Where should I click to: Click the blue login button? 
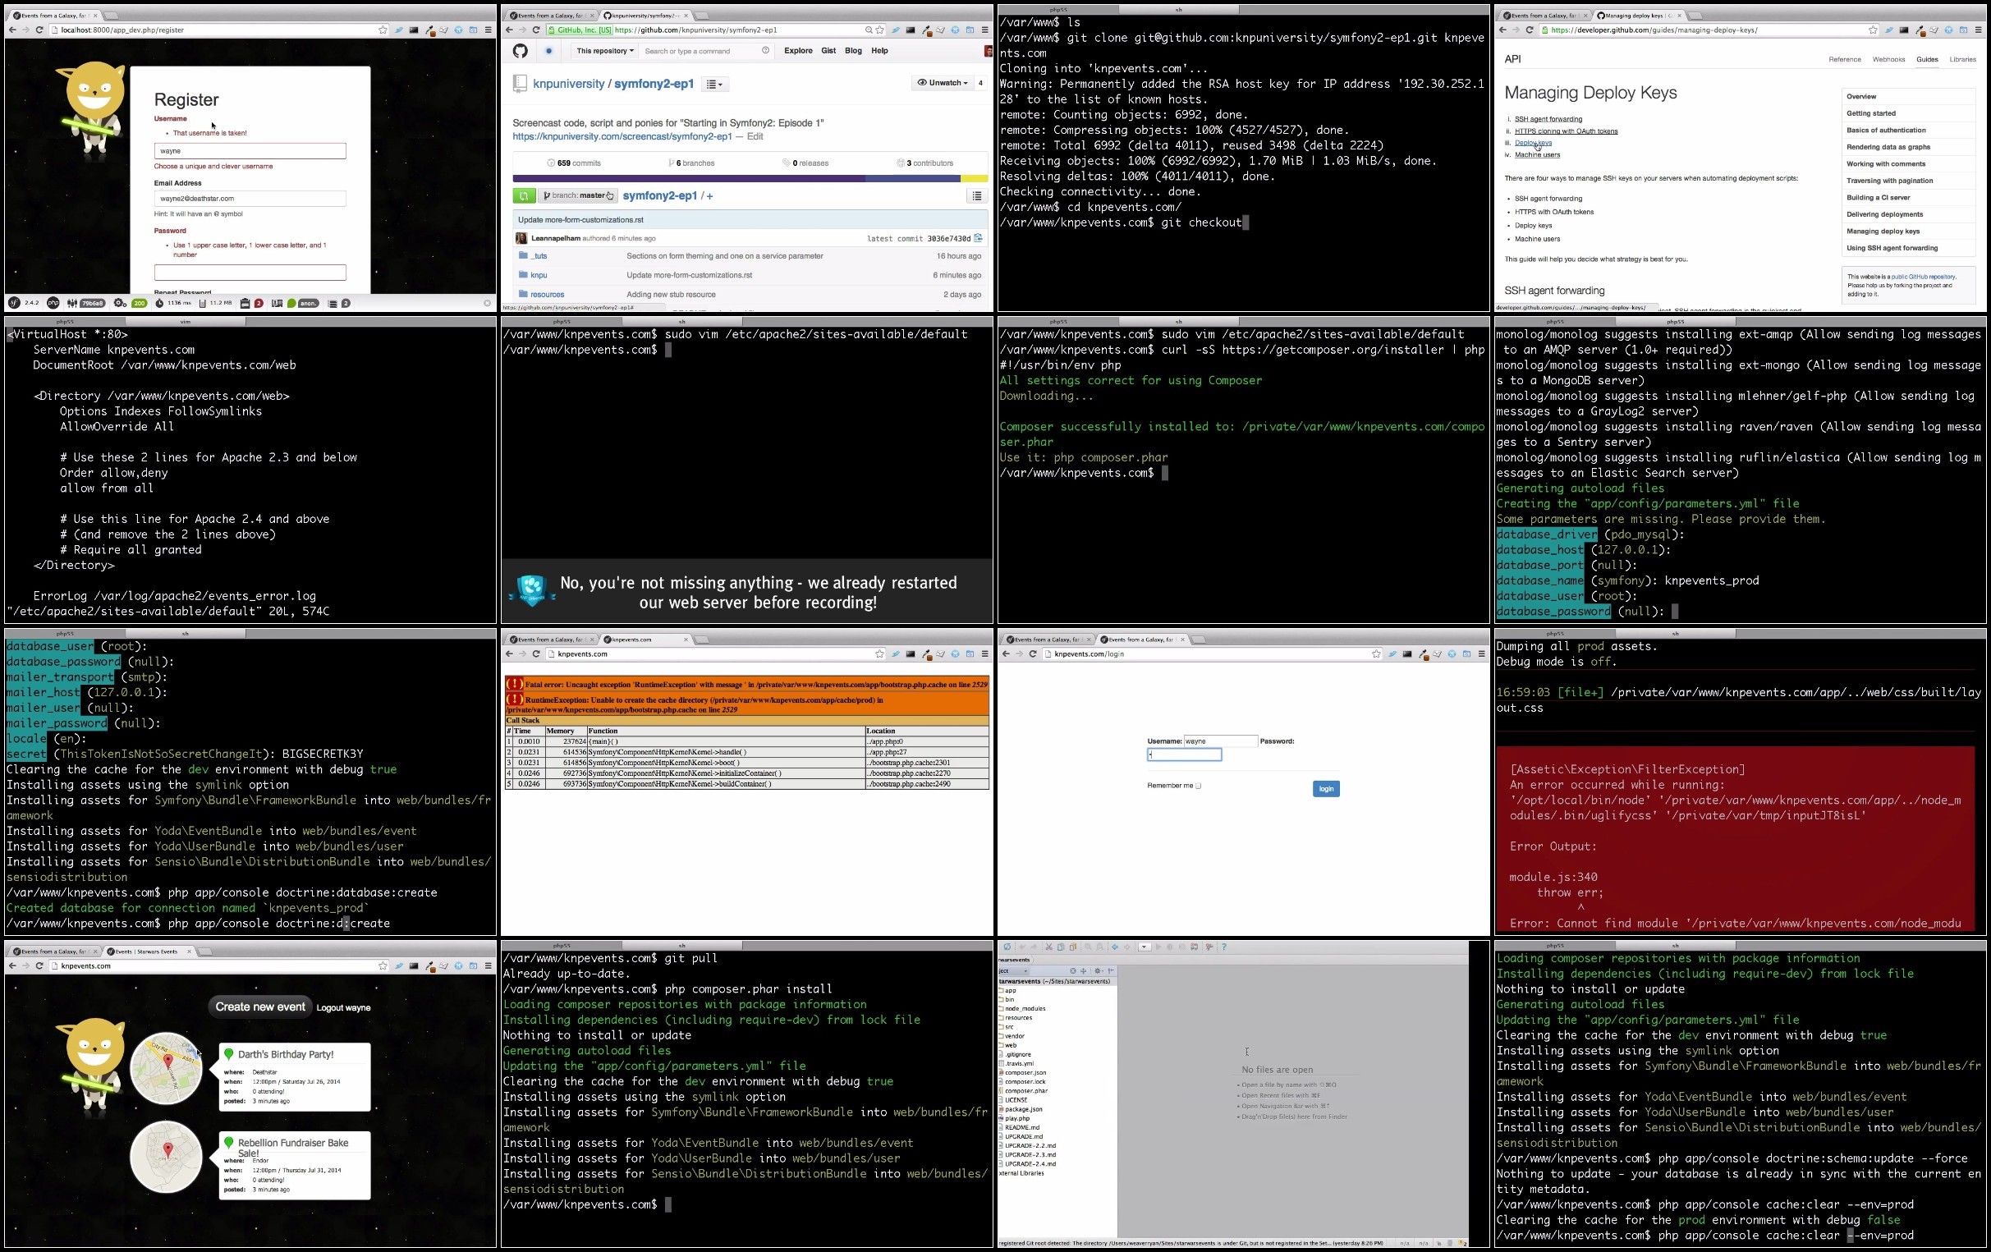point(1326,789)
